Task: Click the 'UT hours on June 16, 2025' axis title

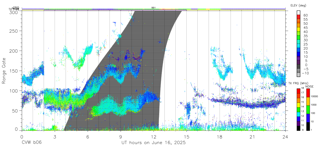Action: coord(153,143)
